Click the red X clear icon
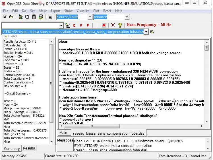 (x=113, y=25)
